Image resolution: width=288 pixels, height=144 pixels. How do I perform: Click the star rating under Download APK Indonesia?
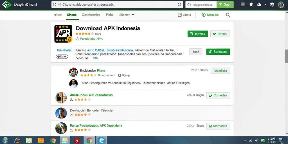(84, 34)
